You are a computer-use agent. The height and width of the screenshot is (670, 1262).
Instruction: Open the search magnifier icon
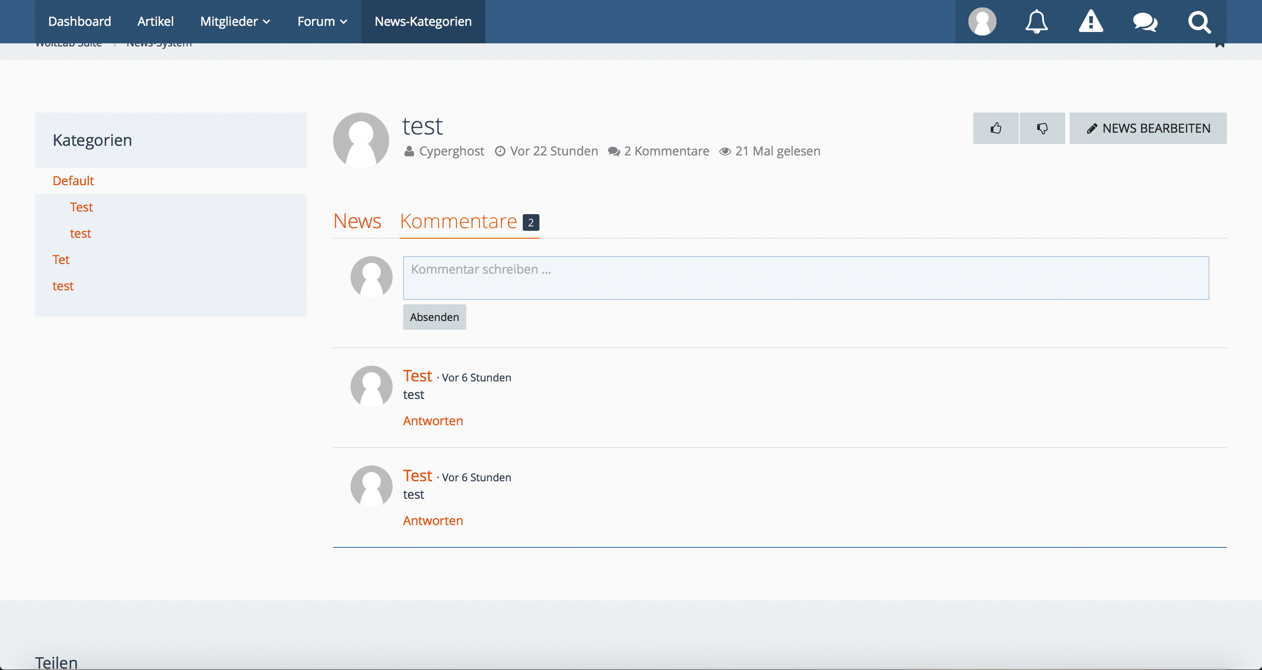pos(1199,21)
